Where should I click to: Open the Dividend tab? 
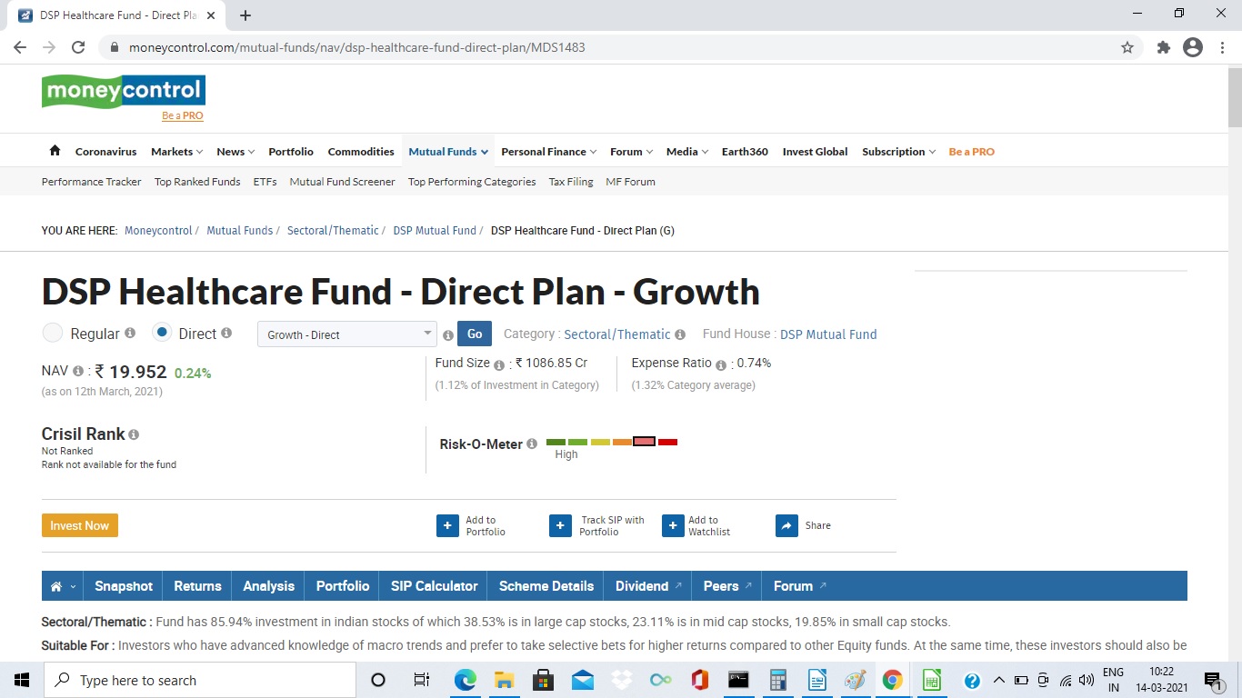(648, 586)
